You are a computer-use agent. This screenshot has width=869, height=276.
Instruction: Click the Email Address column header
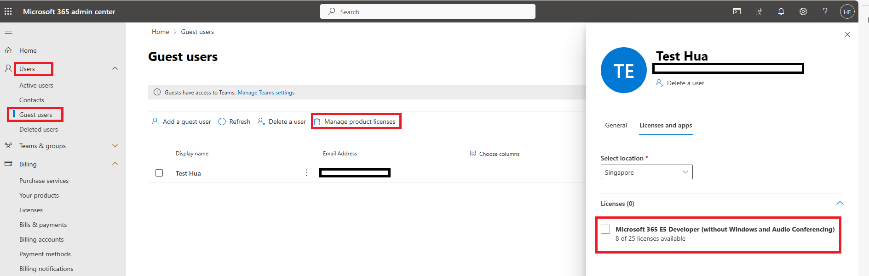tap(340, 154)
